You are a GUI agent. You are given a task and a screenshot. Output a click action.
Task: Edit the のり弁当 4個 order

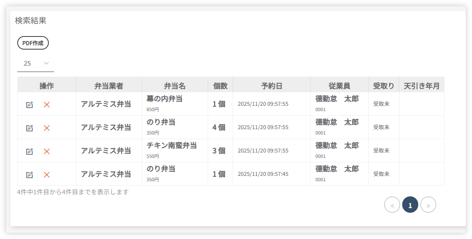(30, 128)
